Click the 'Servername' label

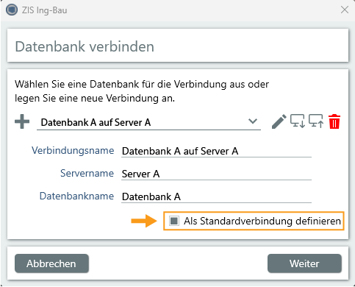pos(87,173)
